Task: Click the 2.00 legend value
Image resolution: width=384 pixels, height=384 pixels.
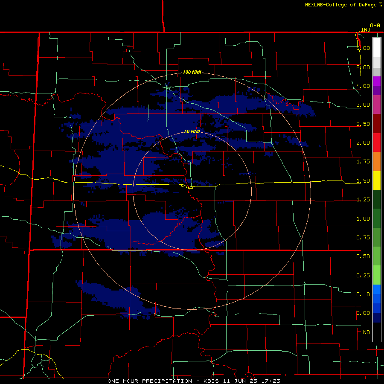Action: pyautogui.click(x=363, y=143)
